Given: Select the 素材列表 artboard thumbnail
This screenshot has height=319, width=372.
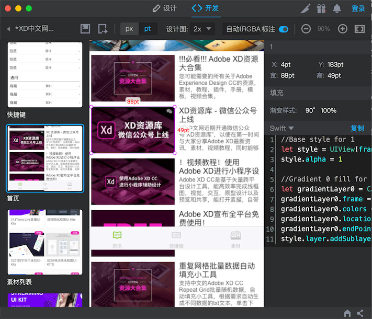Looking at the screenshot, I should 45,242.
